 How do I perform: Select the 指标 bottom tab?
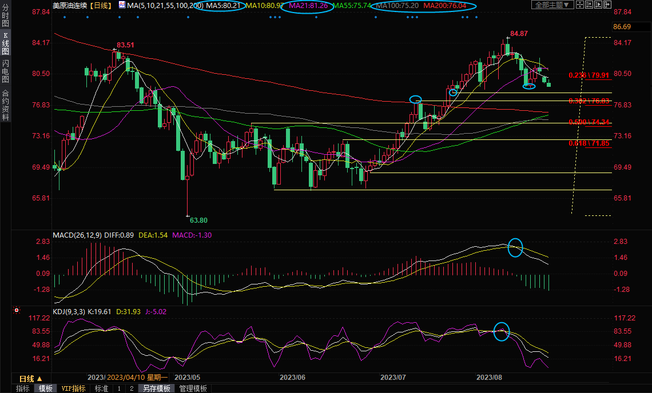point(23,388)
